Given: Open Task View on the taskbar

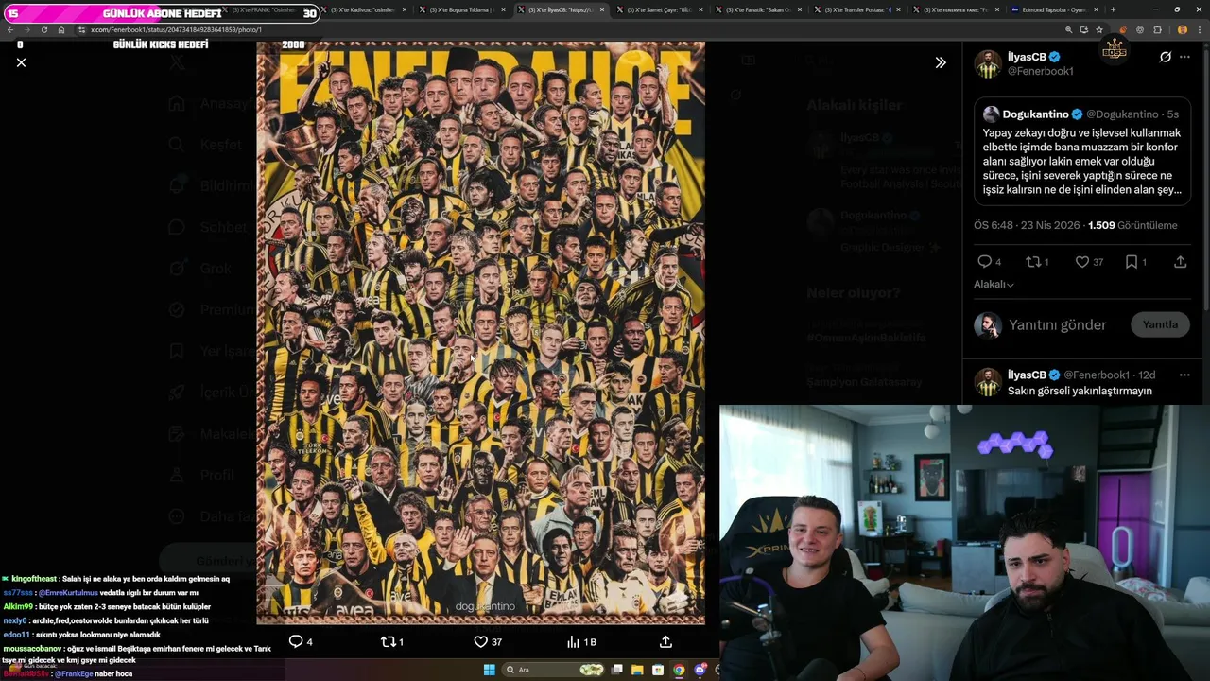Looking at the screenshot, I should click(617, 670).
